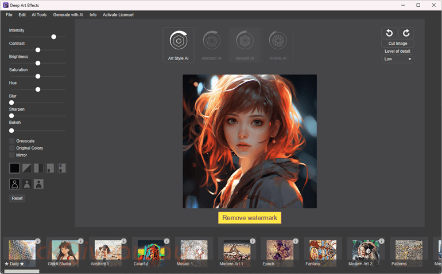This screenshot has height=274, width=442.
Task: Open the AI Tools menu
Action: click(x=39, y=15)
